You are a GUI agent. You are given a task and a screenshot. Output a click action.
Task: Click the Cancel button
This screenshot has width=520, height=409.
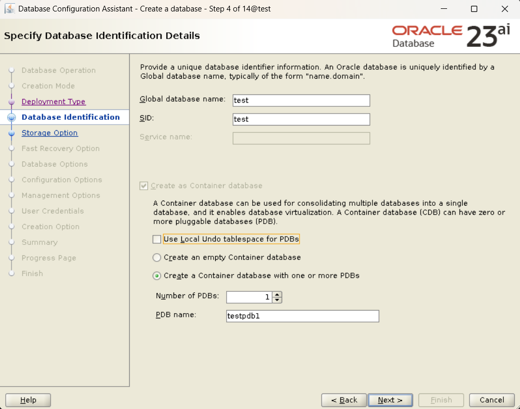[492, 400]
